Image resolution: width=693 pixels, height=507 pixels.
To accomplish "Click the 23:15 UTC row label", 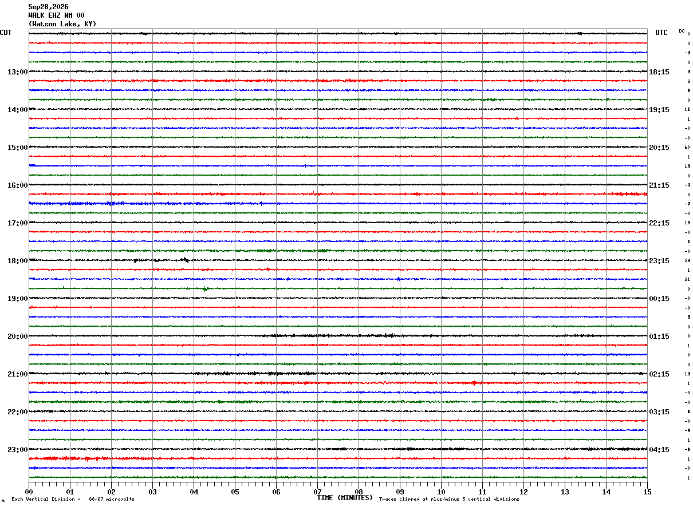I will (659, 261).
